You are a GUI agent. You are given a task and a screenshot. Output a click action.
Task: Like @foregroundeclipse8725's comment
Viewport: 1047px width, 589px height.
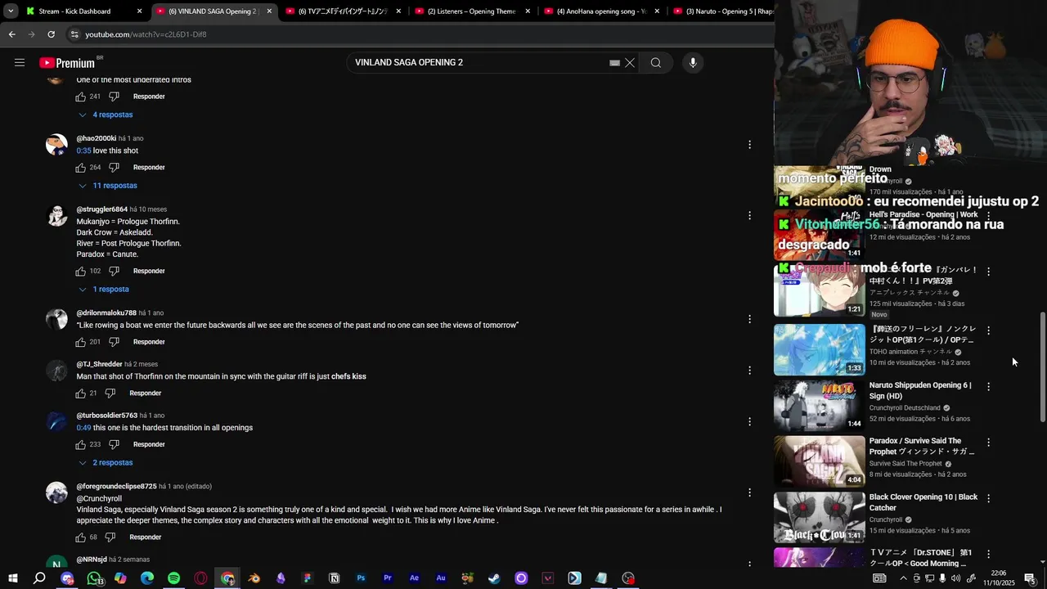click(x=81, y=537)
